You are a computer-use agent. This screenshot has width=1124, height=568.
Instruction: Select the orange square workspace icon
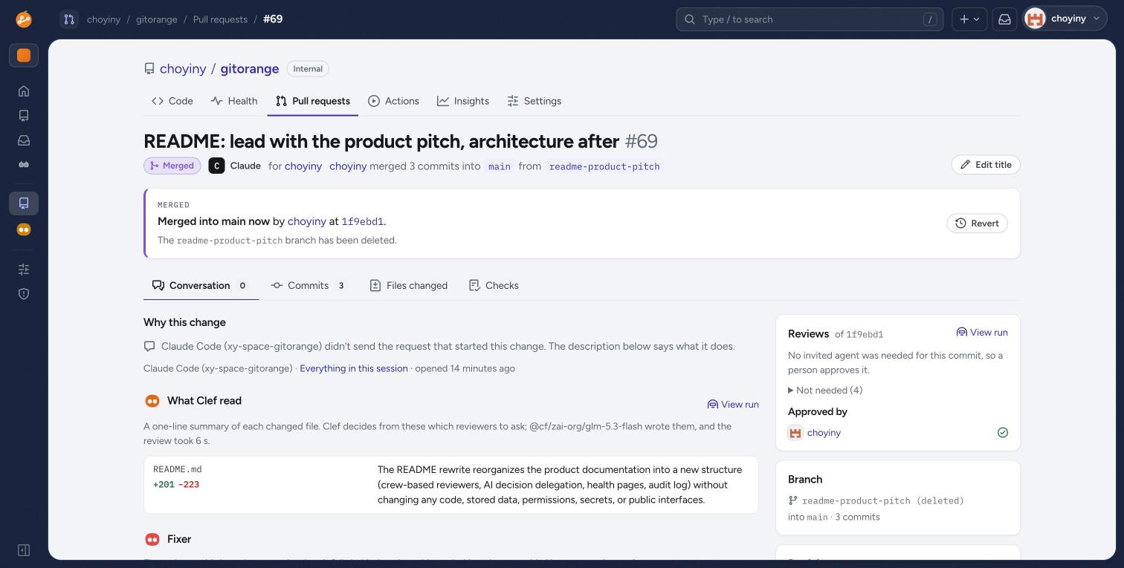pyautogui.click(x=24, y=56)
